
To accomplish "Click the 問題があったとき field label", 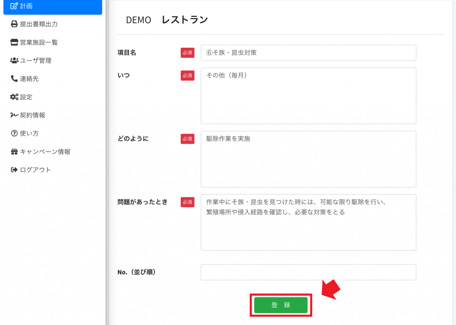I will (142, 202).
